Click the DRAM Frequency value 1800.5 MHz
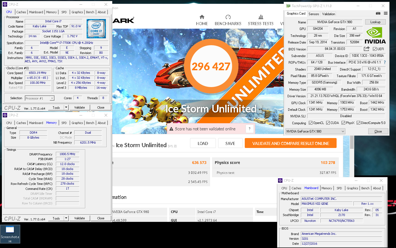 tap(67, 154)
